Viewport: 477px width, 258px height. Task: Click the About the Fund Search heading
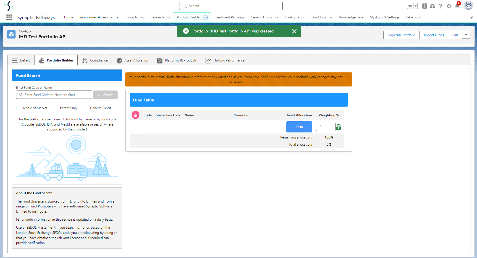pos(34,193)
